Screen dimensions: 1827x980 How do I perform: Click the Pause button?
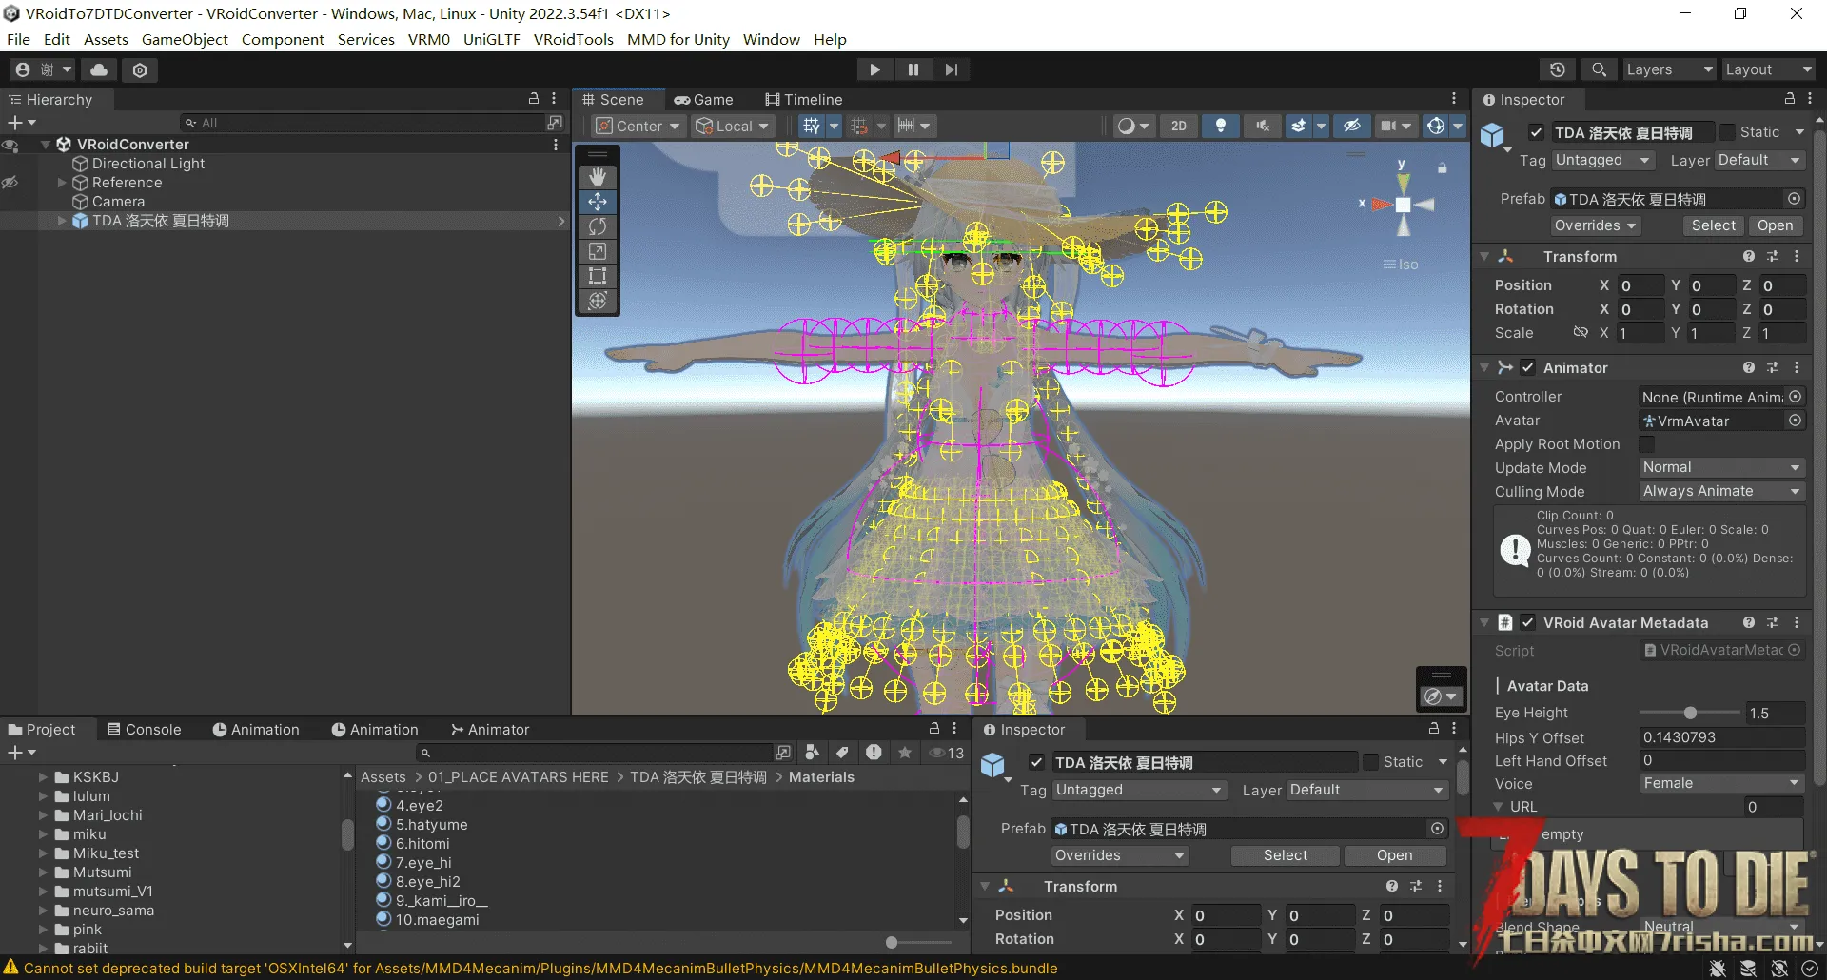click(913, 69)
